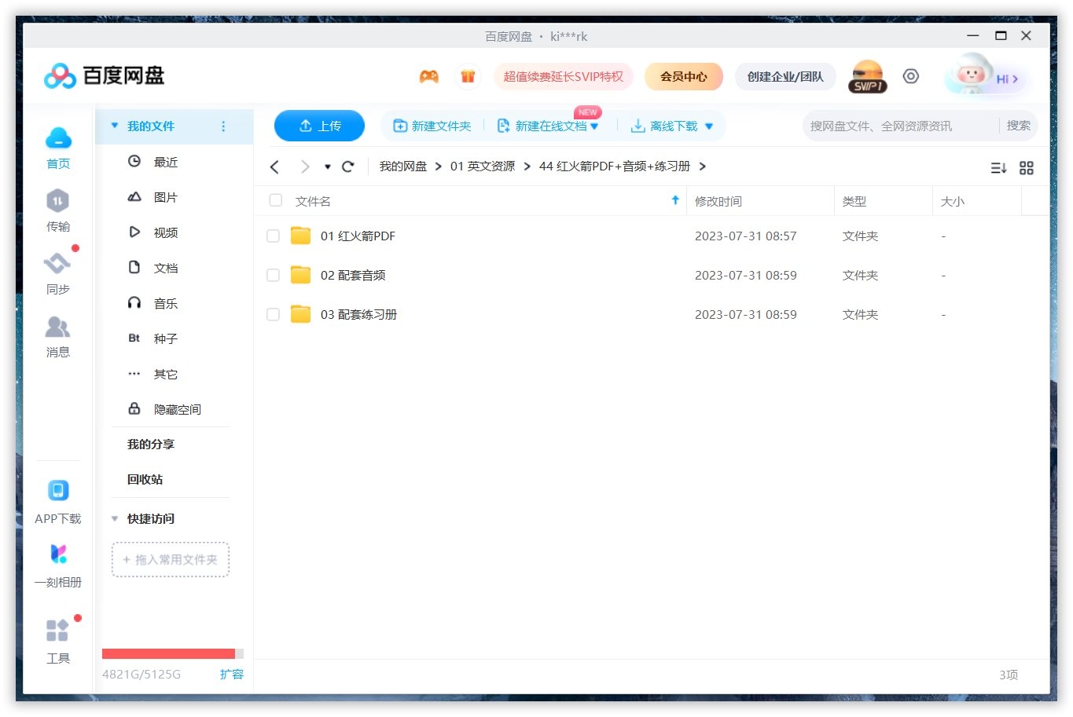The height and width of the screenshot is (717, 1073).
Task: Click the gift icon in the header
Action: (469, 76)
